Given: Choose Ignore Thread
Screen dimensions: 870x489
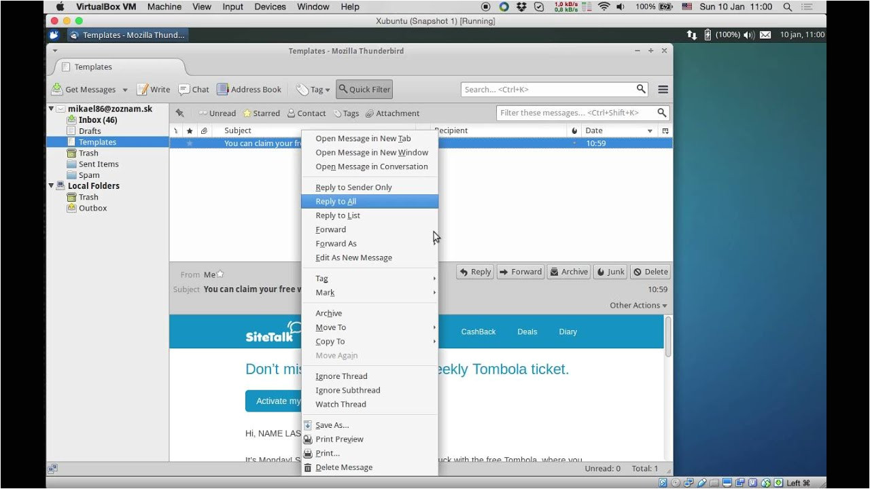Looking at the screenshot, I should (370, 376).
